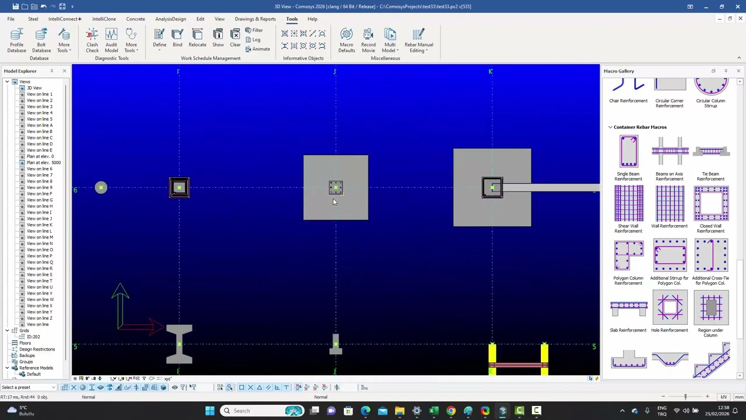Open the Select a preset dropdown

(28, 387)
